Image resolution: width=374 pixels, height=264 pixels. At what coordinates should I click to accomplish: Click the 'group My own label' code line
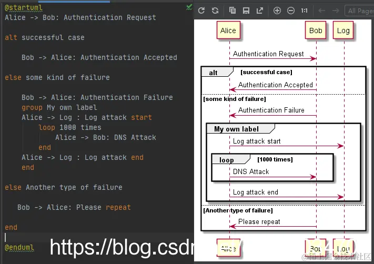59,107
